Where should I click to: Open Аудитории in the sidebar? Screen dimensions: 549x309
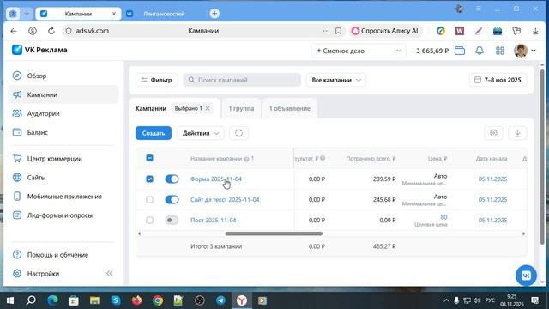click(x=63, y=113)
